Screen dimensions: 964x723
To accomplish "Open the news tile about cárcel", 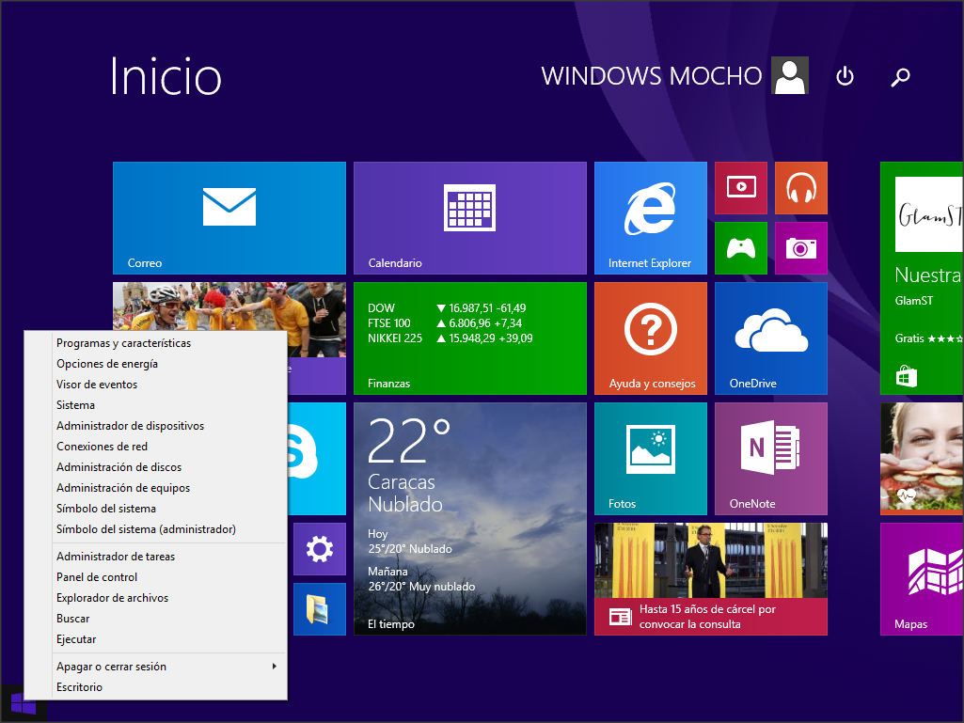I will (x=711, y=579).
